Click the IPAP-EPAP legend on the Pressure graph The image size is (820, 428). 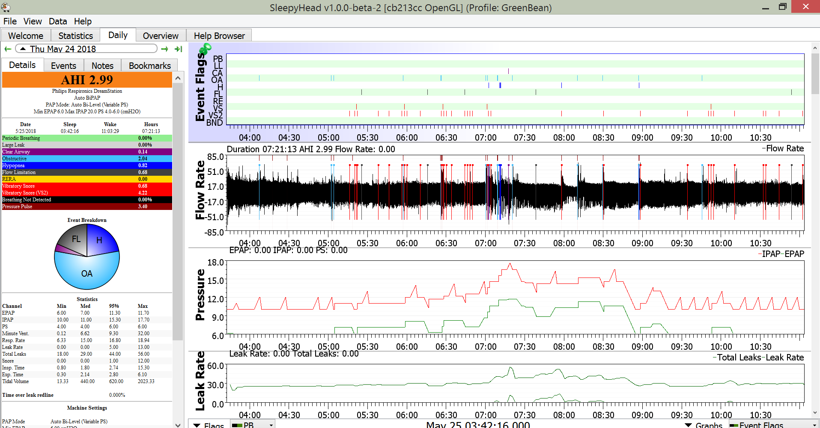781,254
